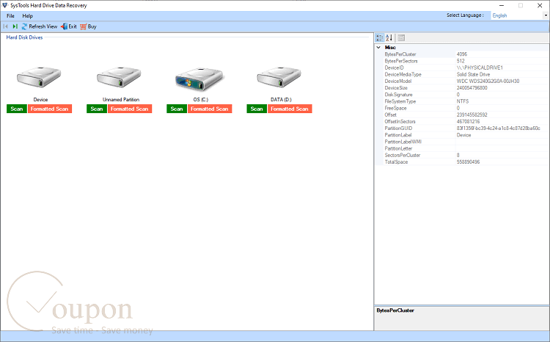The width and height of the screenshot is (550, 342).
Task: Scan the Device drive
Action: tap(16, 109)
